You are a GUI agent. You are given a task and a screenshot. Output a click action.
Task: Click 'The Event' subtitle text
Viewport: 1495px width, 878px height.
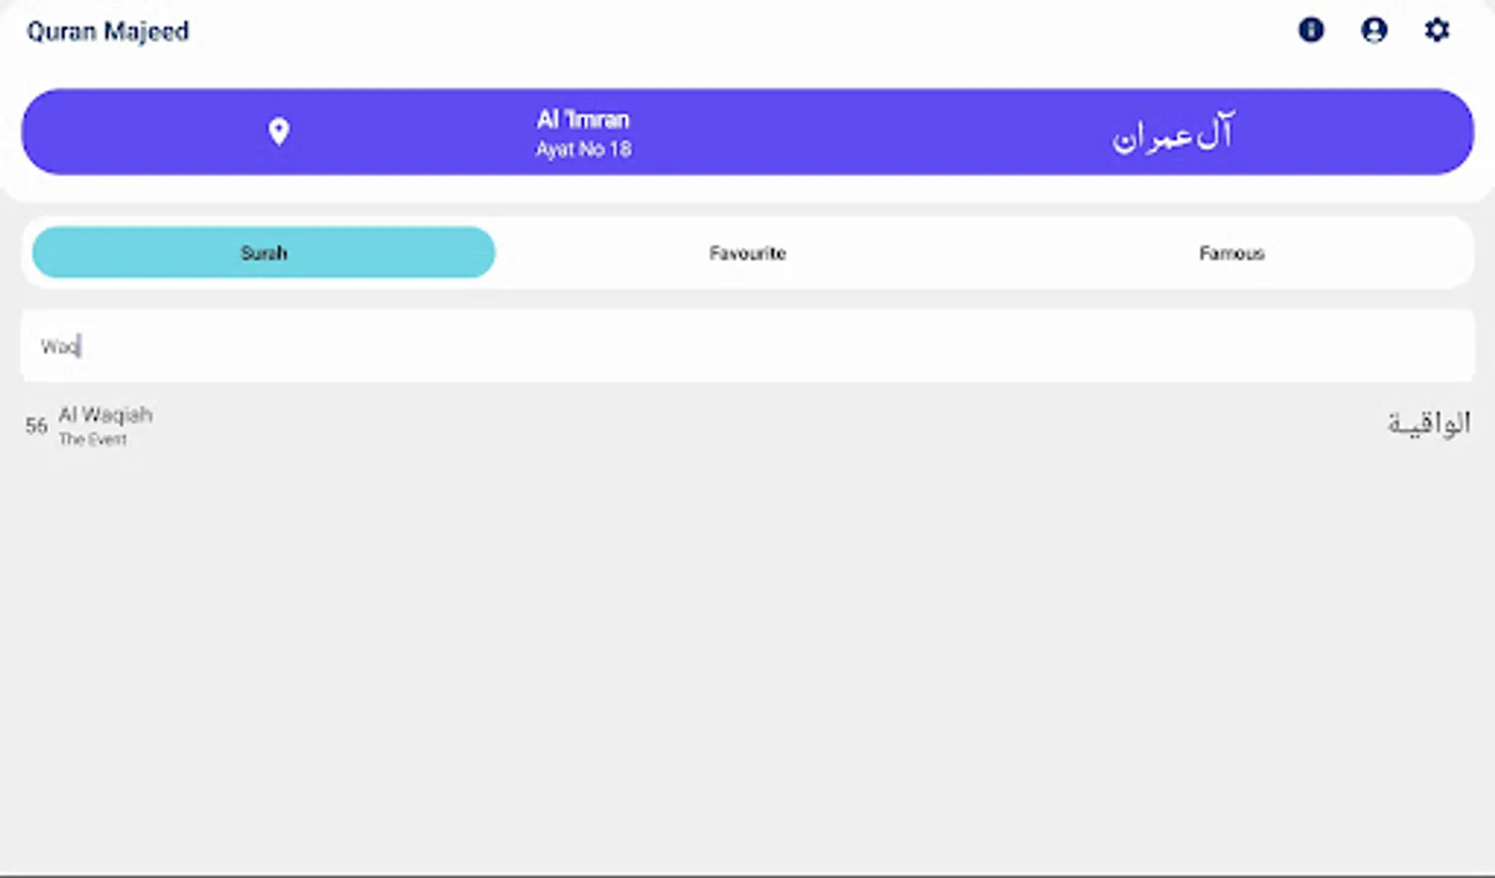tap(93, 440)
